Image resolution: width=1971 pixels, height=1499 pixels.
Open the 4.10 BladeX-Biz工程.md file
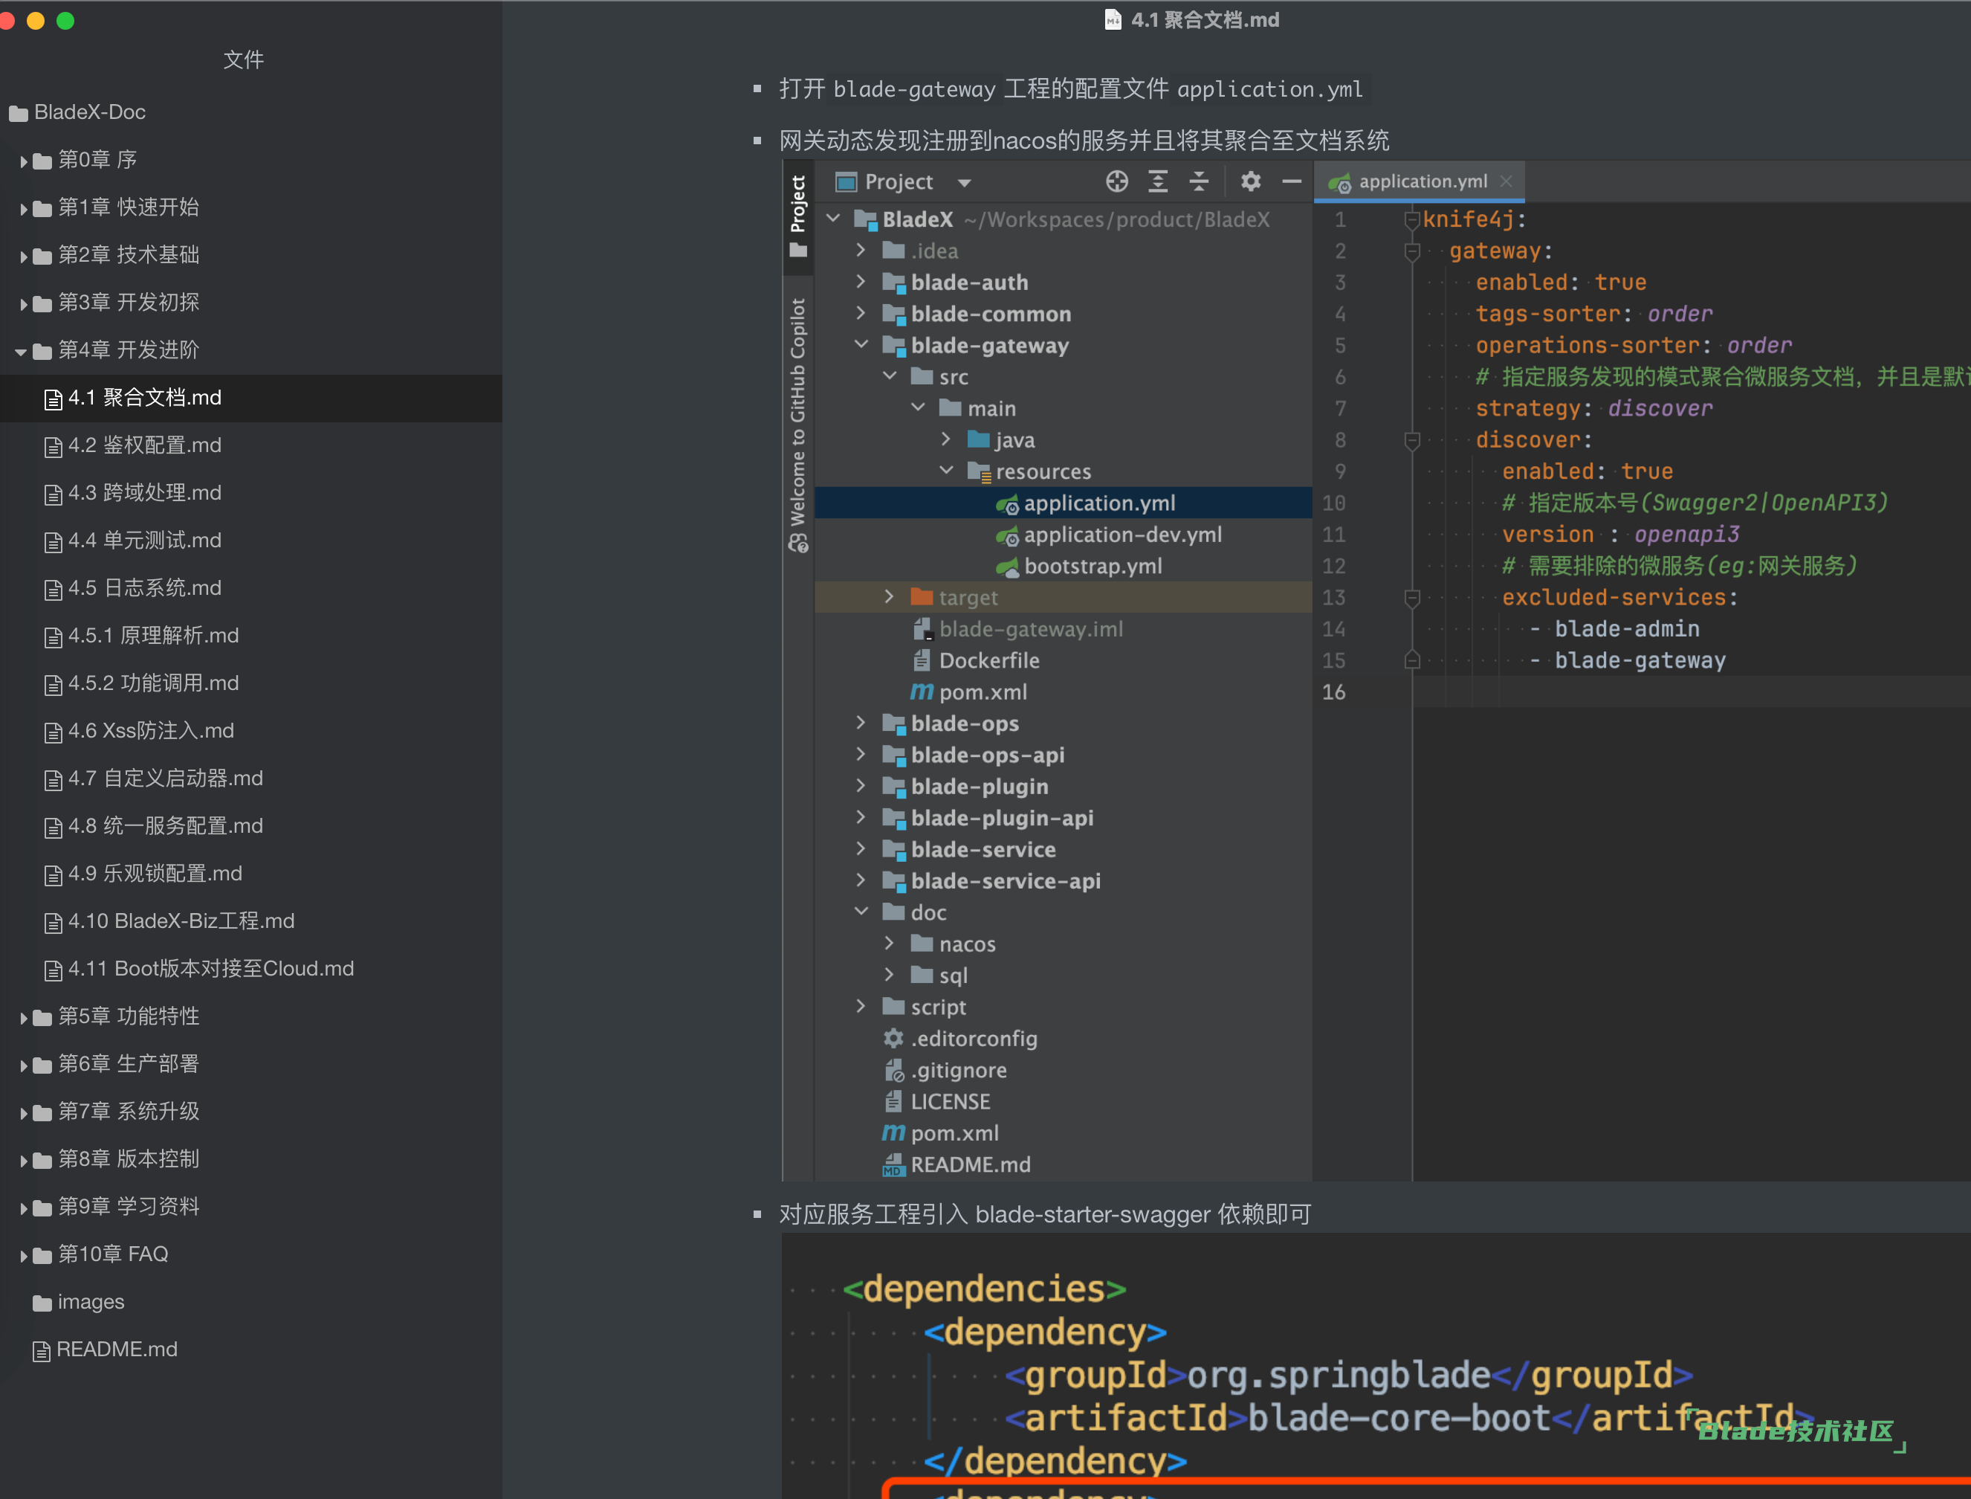coord(251,921)
